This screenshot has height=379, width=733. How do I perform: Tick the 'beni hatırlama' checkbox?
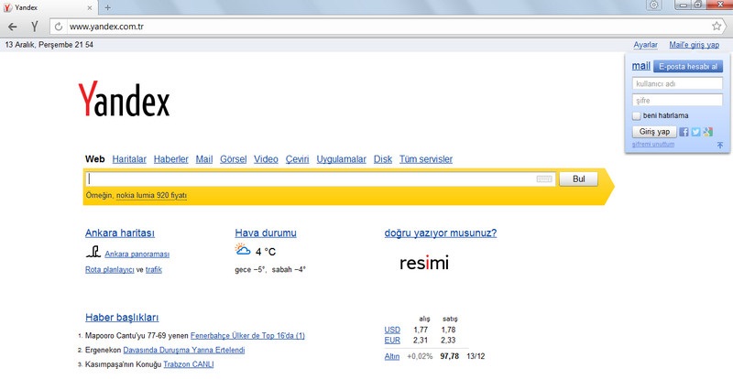point(636,116)
